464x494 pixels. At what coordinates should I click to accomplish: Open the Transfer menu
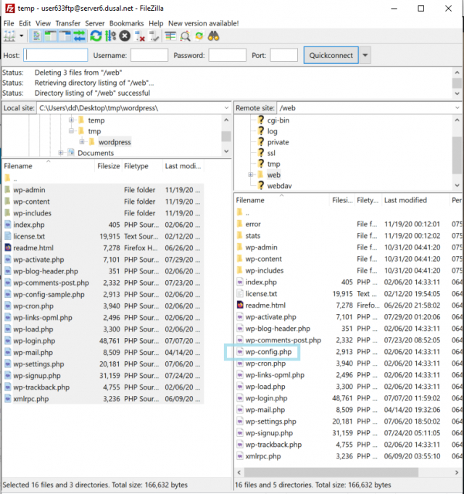(68, 23)
